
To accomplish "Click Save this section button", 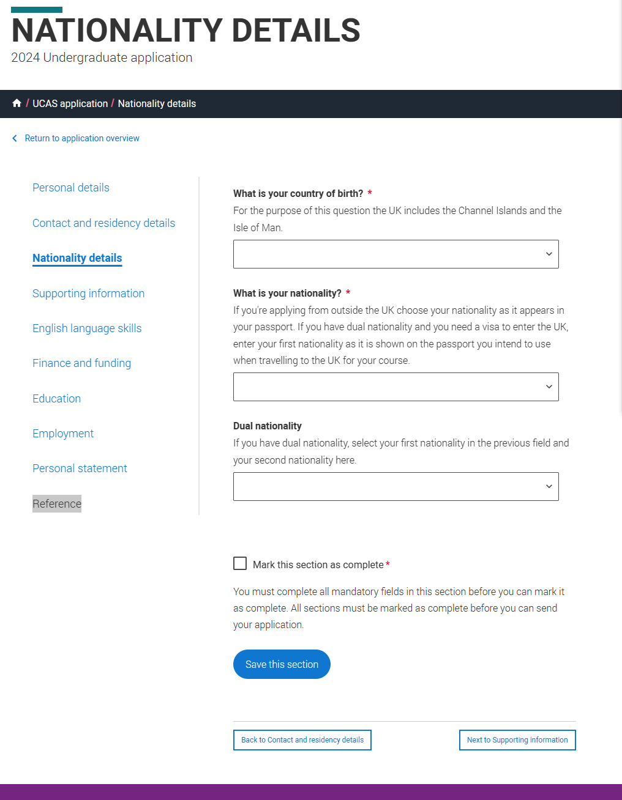I will (282, 664).
